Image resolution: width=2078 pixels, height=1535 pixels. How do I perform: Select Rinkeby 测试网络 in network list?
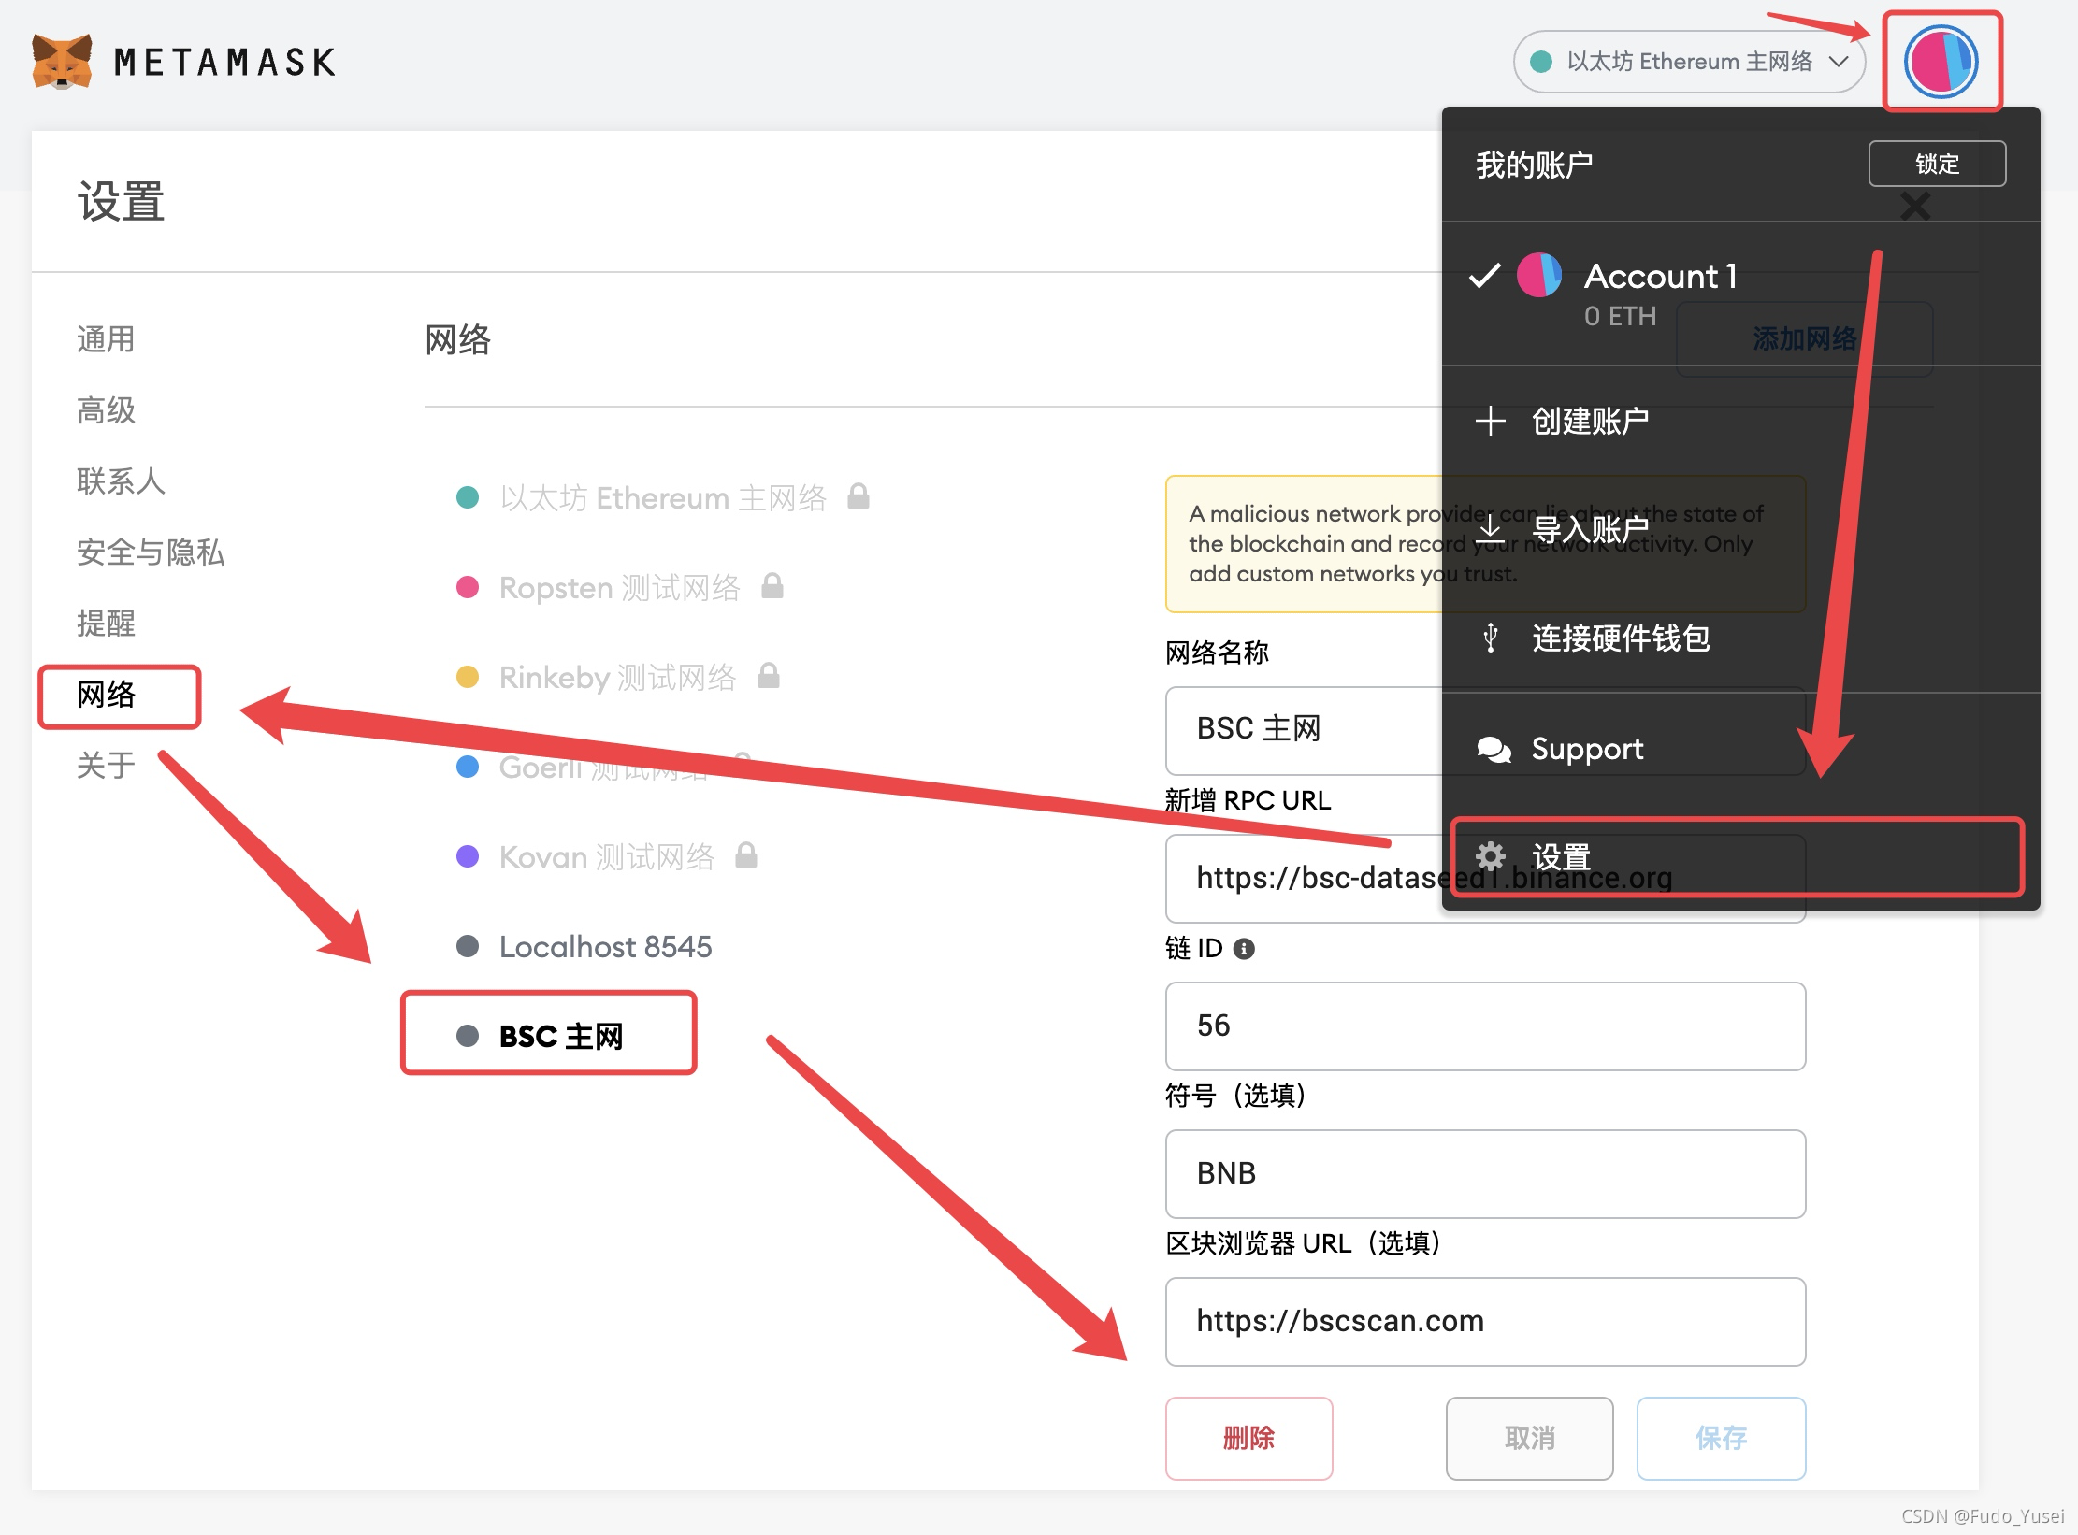coord(617,677)
